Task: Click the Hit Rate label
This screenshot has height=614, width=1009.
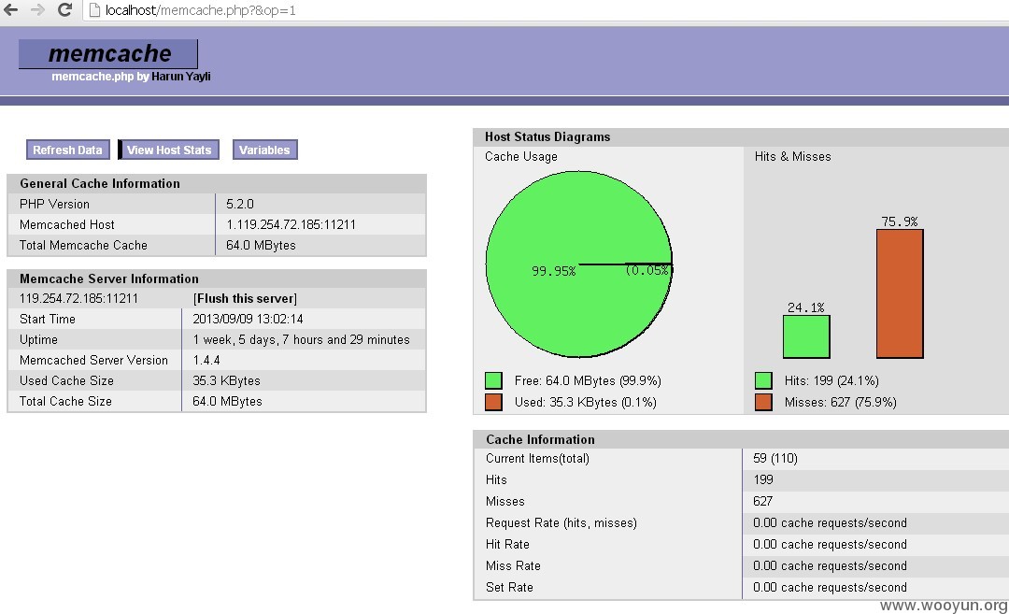Action: [x=507, y=545]
